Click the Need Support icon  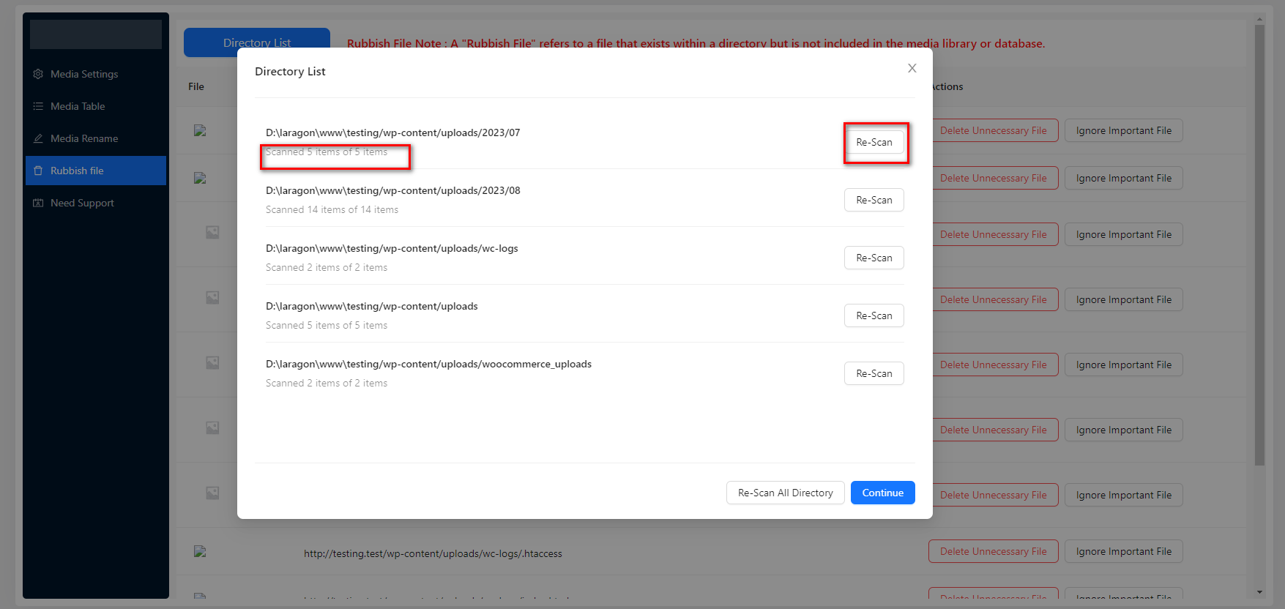(38, 203)
